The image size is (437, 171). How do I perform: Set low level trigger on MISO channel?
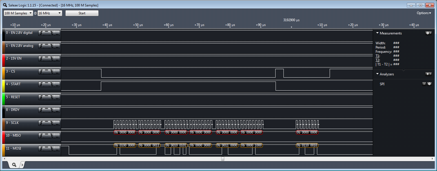(x=57, y=135)
